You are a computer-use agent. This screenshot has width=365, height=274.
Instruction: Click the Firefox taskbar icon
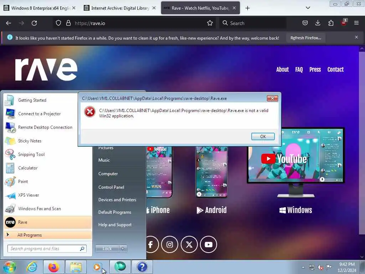tap(54, 267)
